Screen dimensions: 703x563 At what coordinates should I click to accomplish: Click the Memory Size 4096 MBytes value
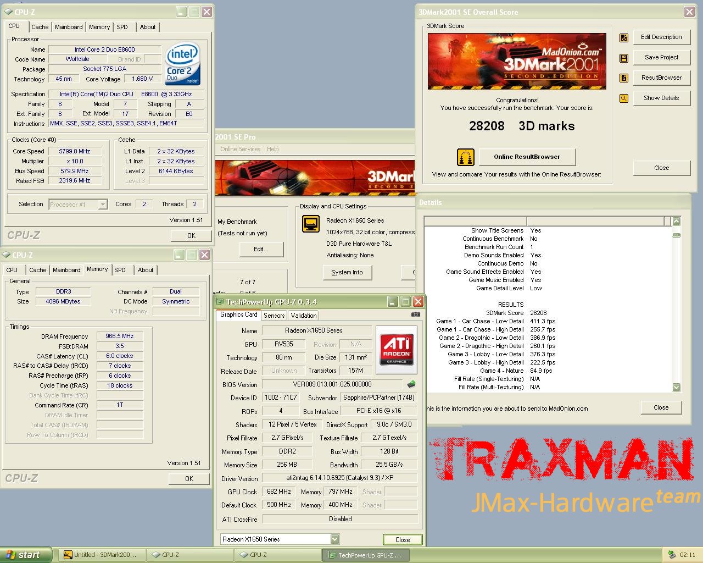[63, 302]
